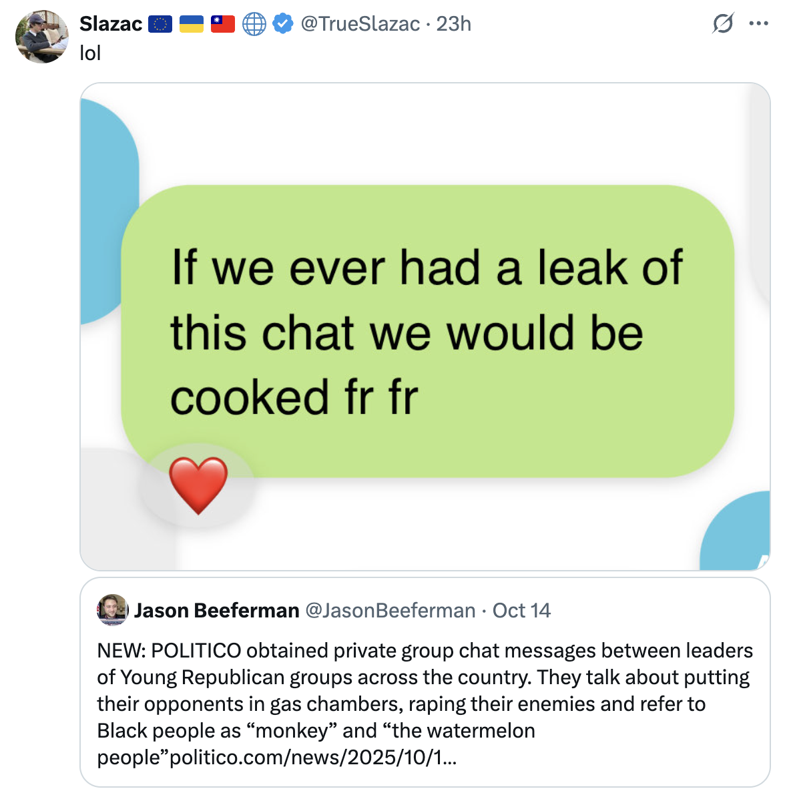Click the Jason Beeferman name
Viewport: 789px width, 797px height.
(216, 610)
